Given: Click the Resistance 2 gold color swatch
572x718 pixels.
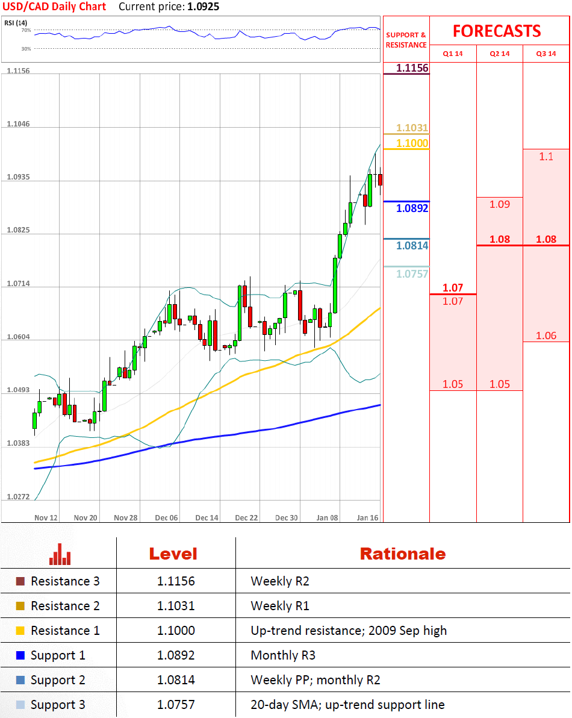Looking at the screenshot, I should pos(20,606).
